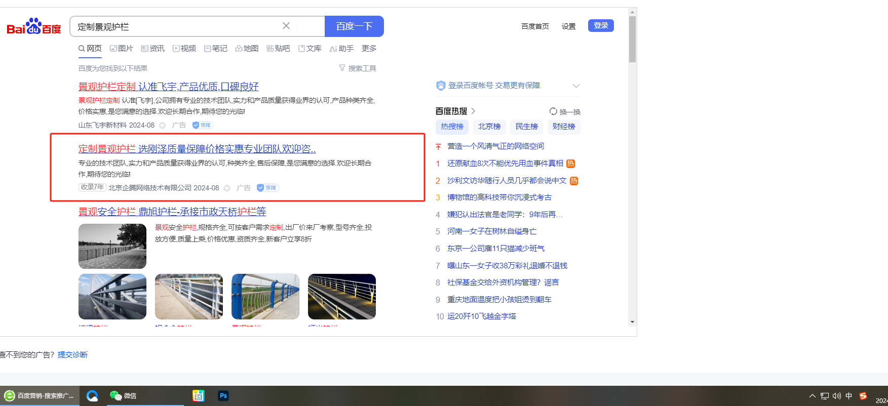Screen dimensions: 888x406
Task: Click the 百度一下 search button
Action: click(354, 26)
